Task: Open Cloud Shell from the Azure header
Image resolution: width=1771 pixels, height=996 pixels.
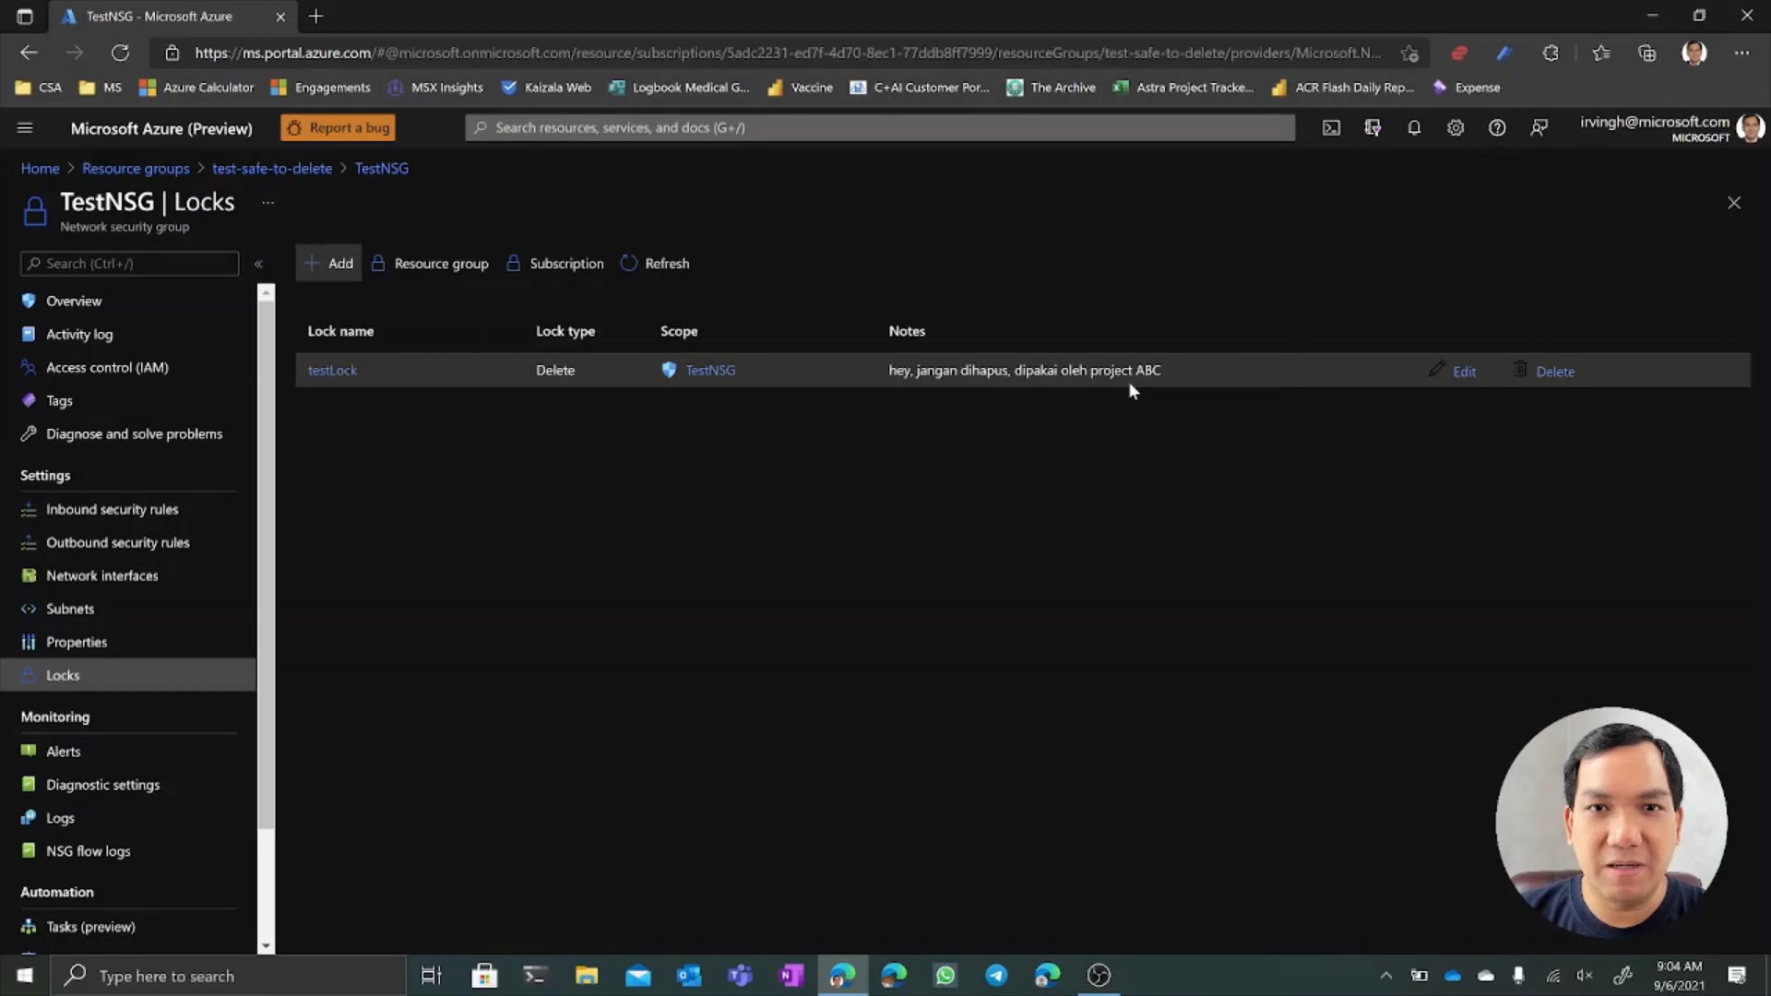Action: coord(1331,128)
